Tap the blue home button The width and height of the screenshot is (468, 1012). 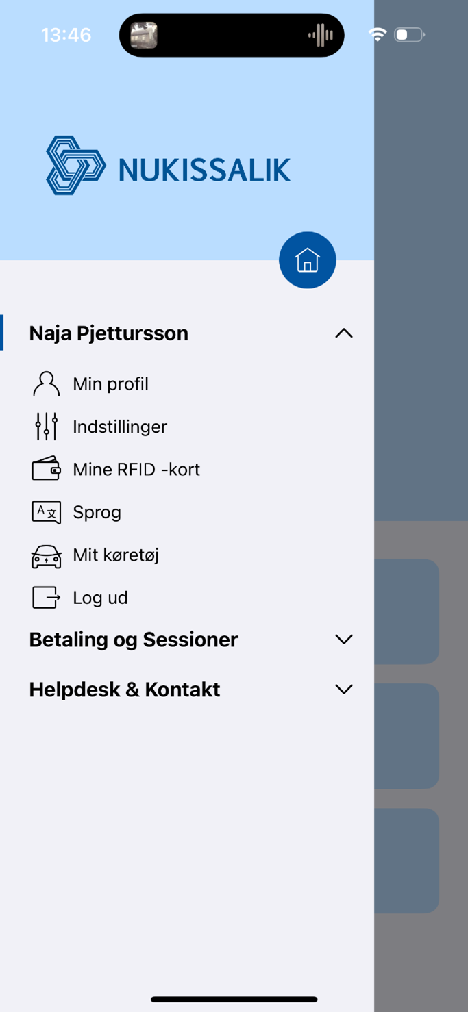click(307, 260)
